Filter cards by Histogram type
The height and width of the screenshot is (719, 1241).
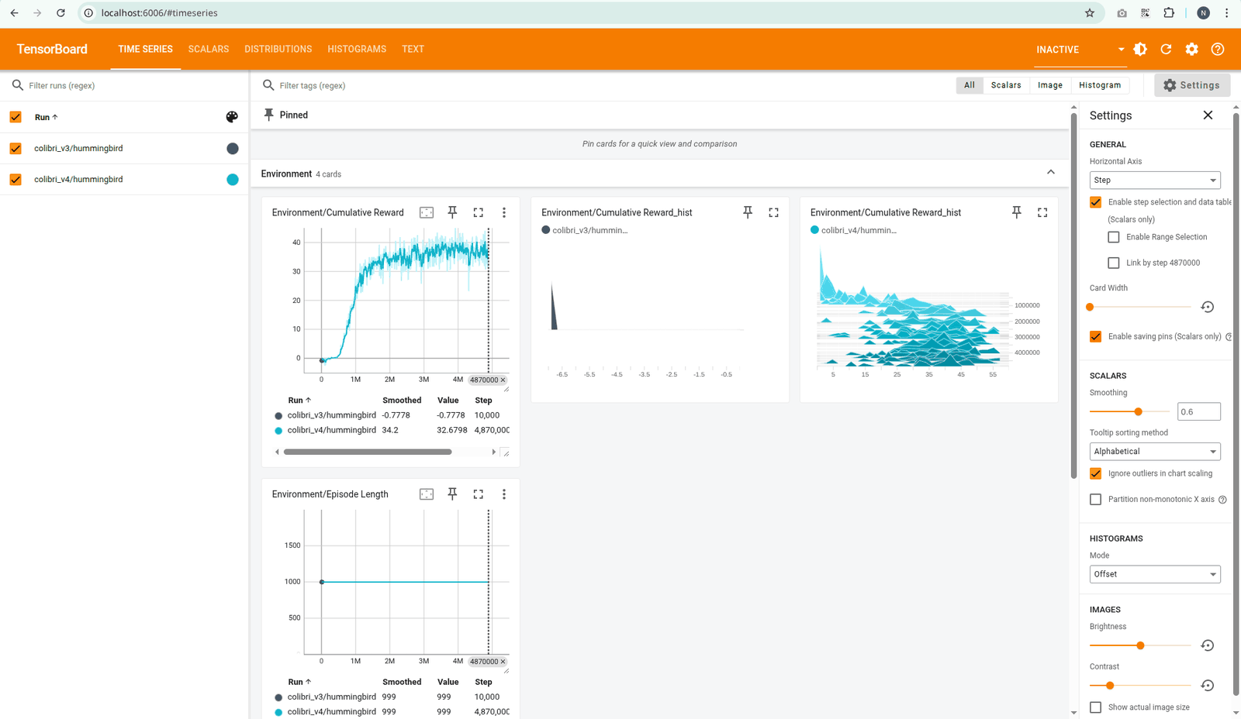[x=1100, y=85]
